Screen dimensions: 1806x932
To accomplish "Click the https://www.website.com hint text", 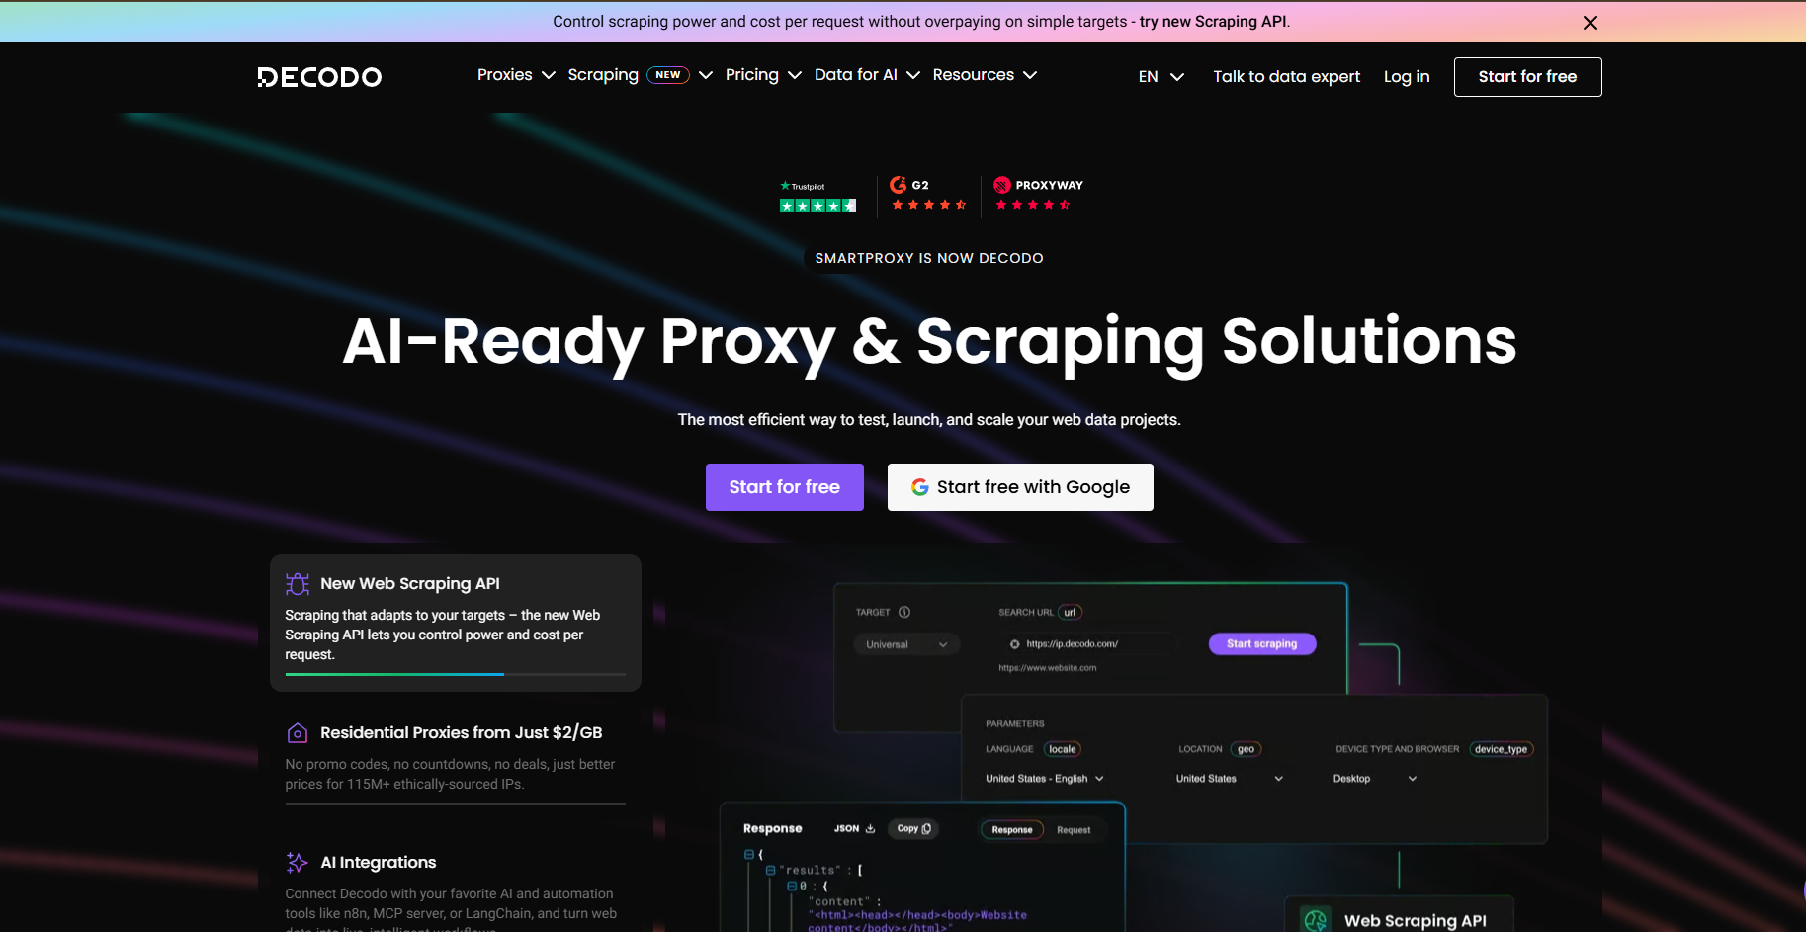I will coord(1048,668).
